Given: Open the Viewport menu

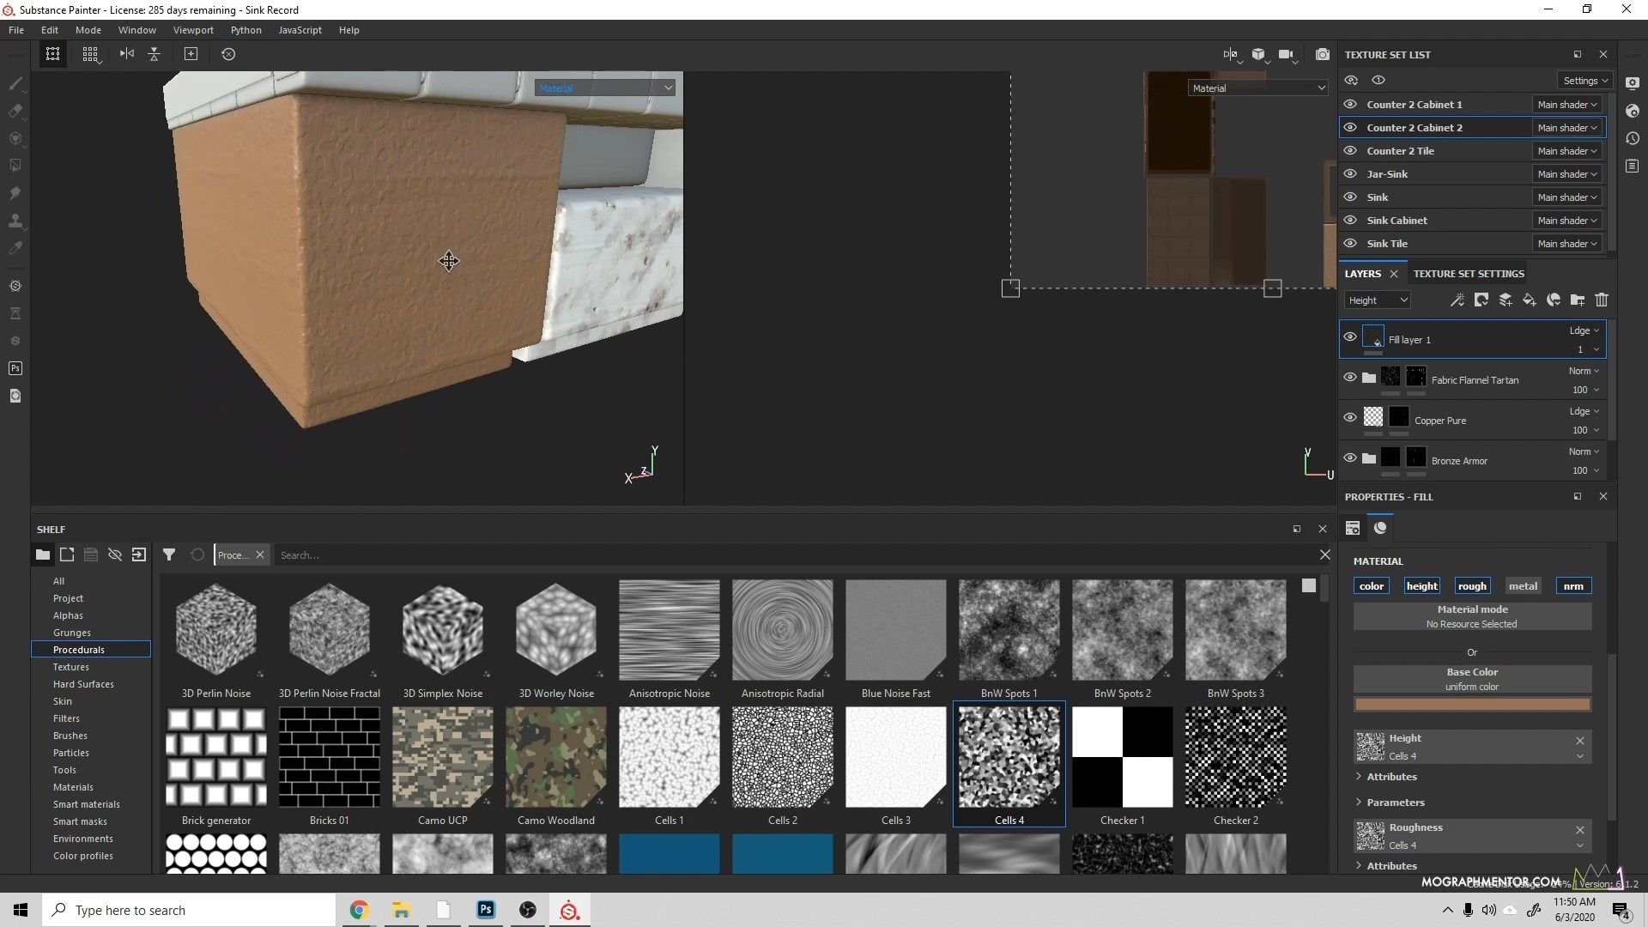Looking at the screenshot, I should pos(193,29).
